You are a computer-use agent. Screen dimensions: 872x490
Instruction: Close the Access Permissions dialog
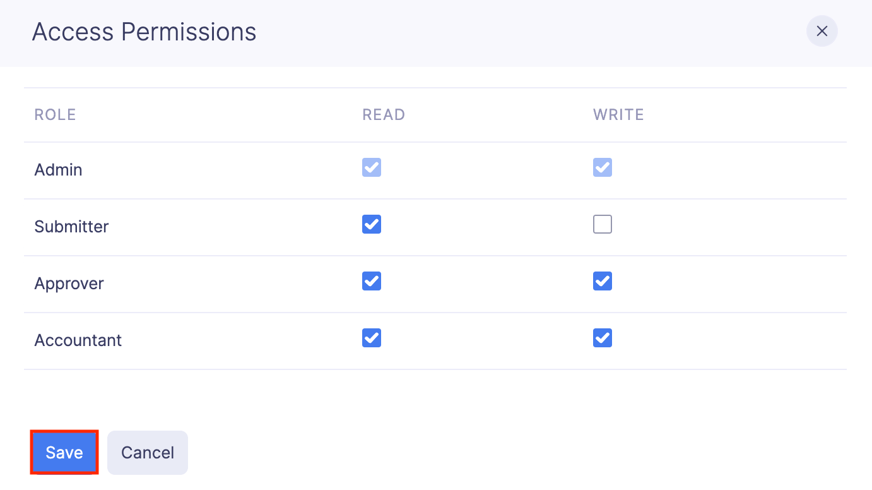coord(822,31)
